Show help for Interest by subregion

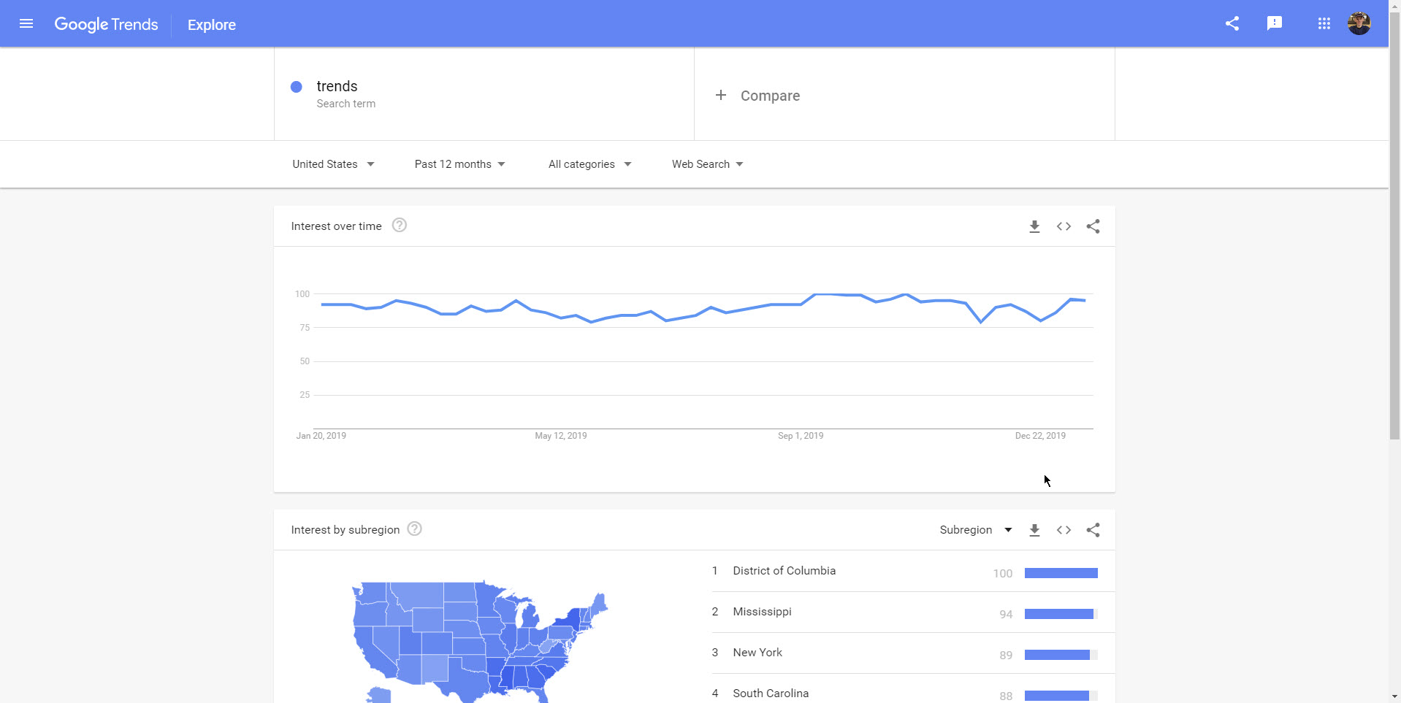(x=414, y=529)
